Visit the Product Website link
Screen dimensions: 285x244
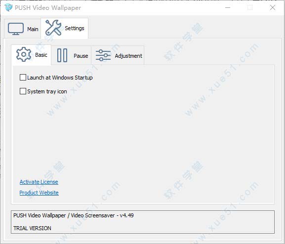pos(39,193)
